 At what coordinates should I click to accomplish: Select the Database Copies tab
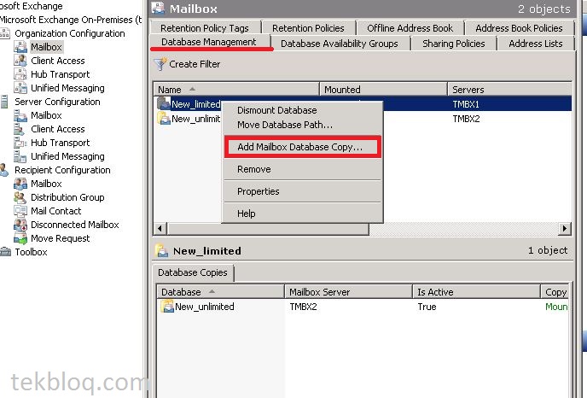(193, 272)
